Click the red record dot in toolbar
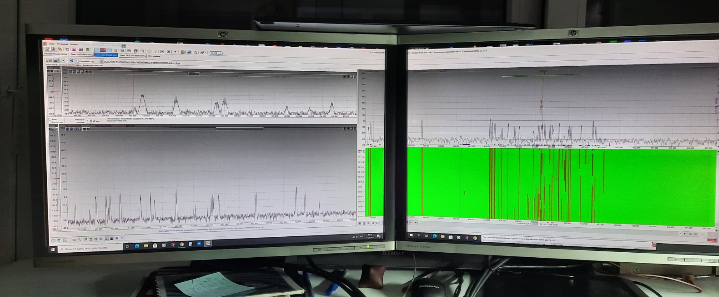 tap(175, 52)
